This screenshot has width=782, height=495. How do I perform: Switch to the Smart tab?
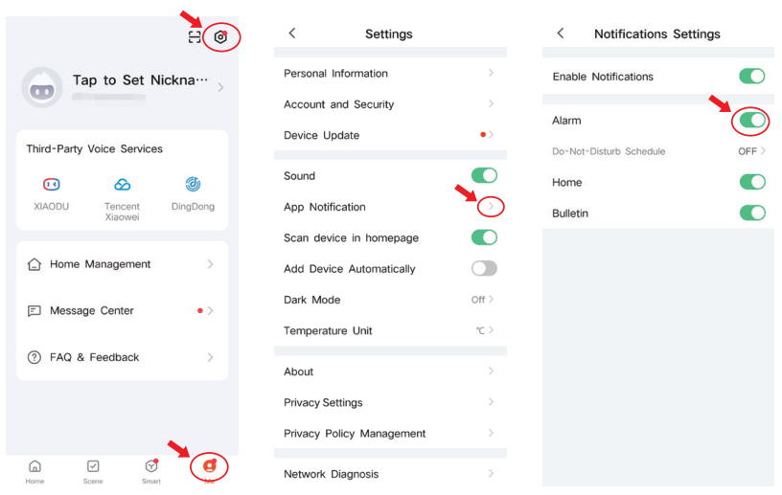pyautogui.click(x=151, y=469)
